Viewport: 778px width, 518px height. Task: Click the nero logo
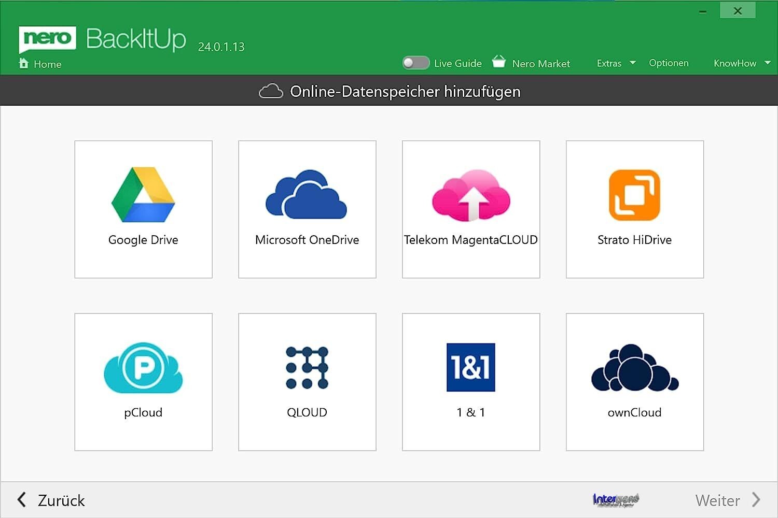(47, 39)
